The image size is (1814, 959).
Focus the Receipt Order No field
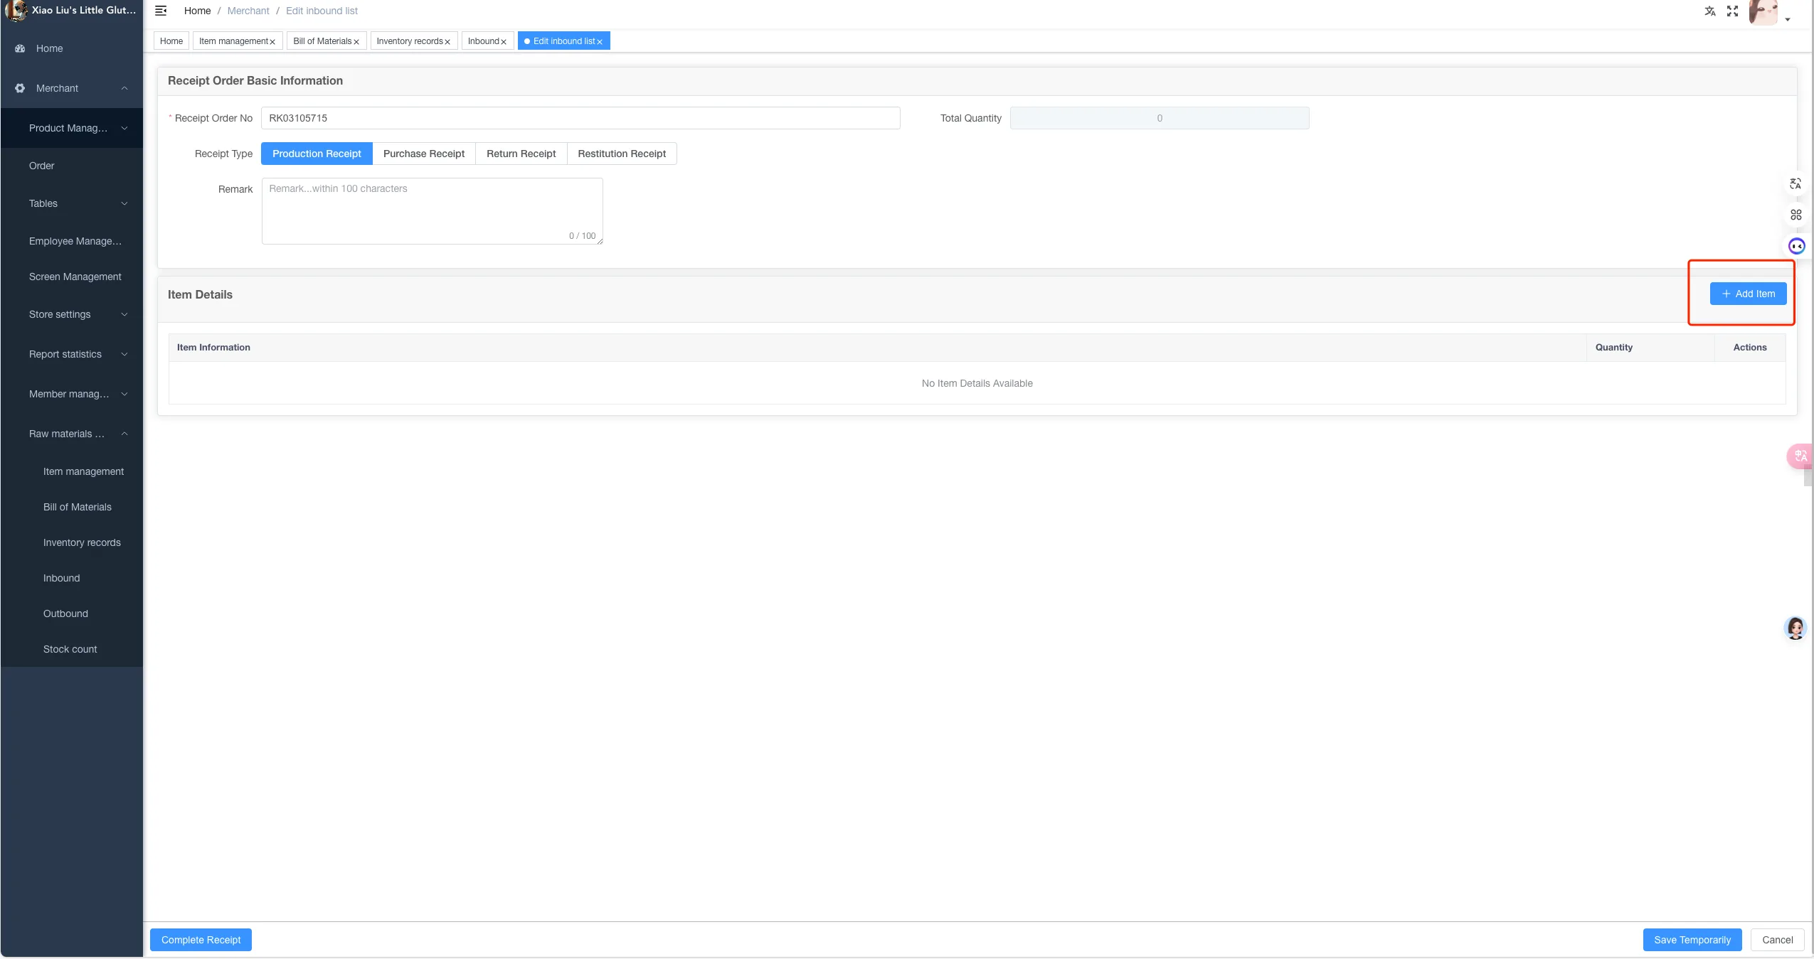coord(580,118)
